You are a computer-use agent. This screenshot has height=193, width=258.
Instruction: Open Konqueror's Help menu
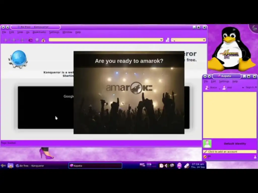pos(78,32)
